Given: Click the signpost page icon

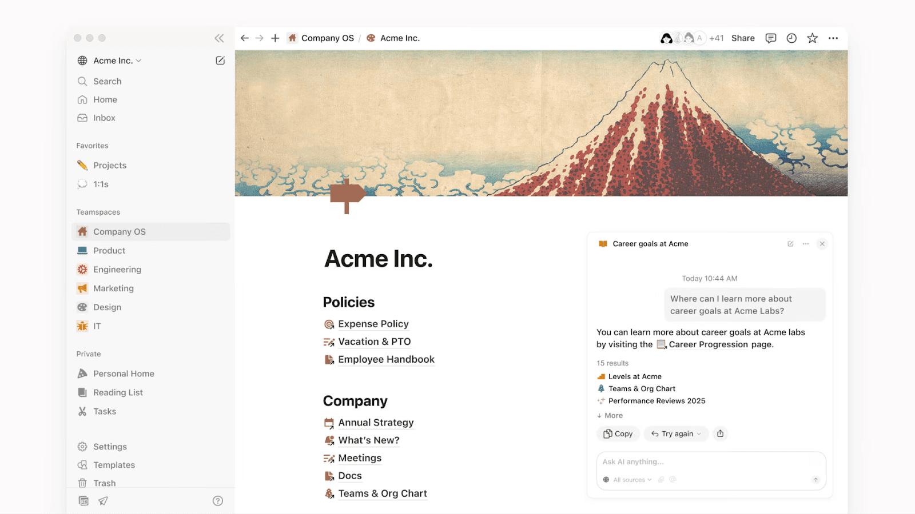Looking at the screenshot, I should click(x=347, y=196).
